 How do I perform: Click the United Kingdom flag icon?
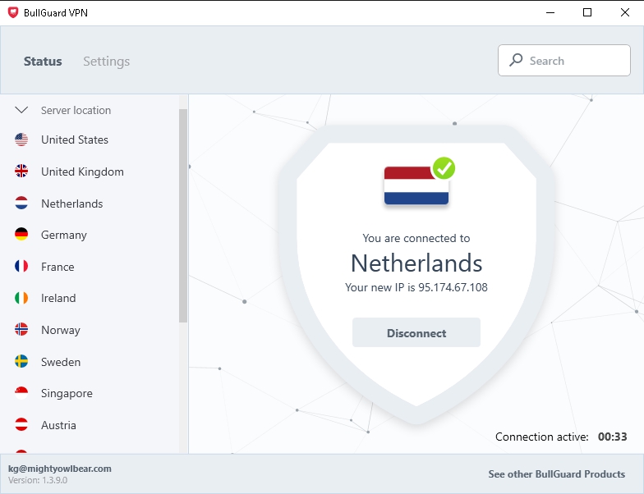pos(21,172)
